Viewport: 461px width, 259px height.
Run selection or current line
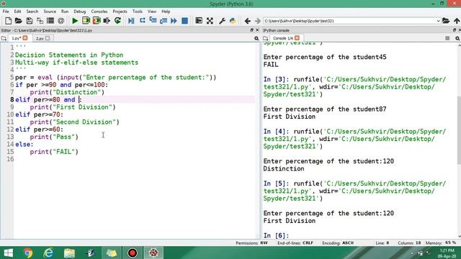[107, 21]
